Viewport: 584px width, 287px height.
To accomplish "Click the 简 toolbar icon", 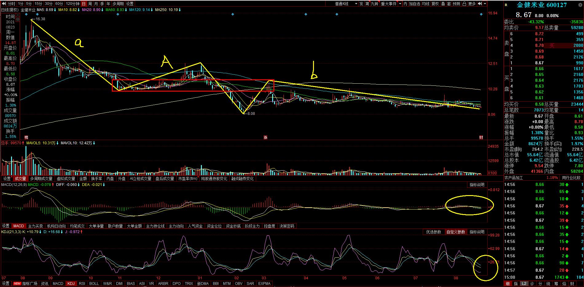I will [367, 4].
